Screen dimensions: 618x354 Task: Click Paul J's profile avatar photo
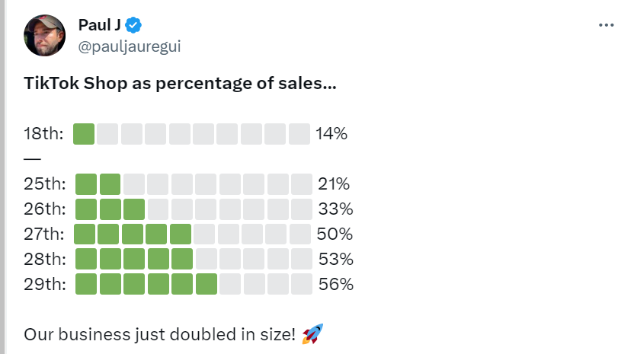pos(45,36)
